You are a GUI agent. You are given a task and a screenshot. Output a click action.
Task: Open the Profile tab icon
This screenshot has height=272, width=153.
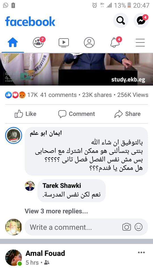click(x=89, y=42)
